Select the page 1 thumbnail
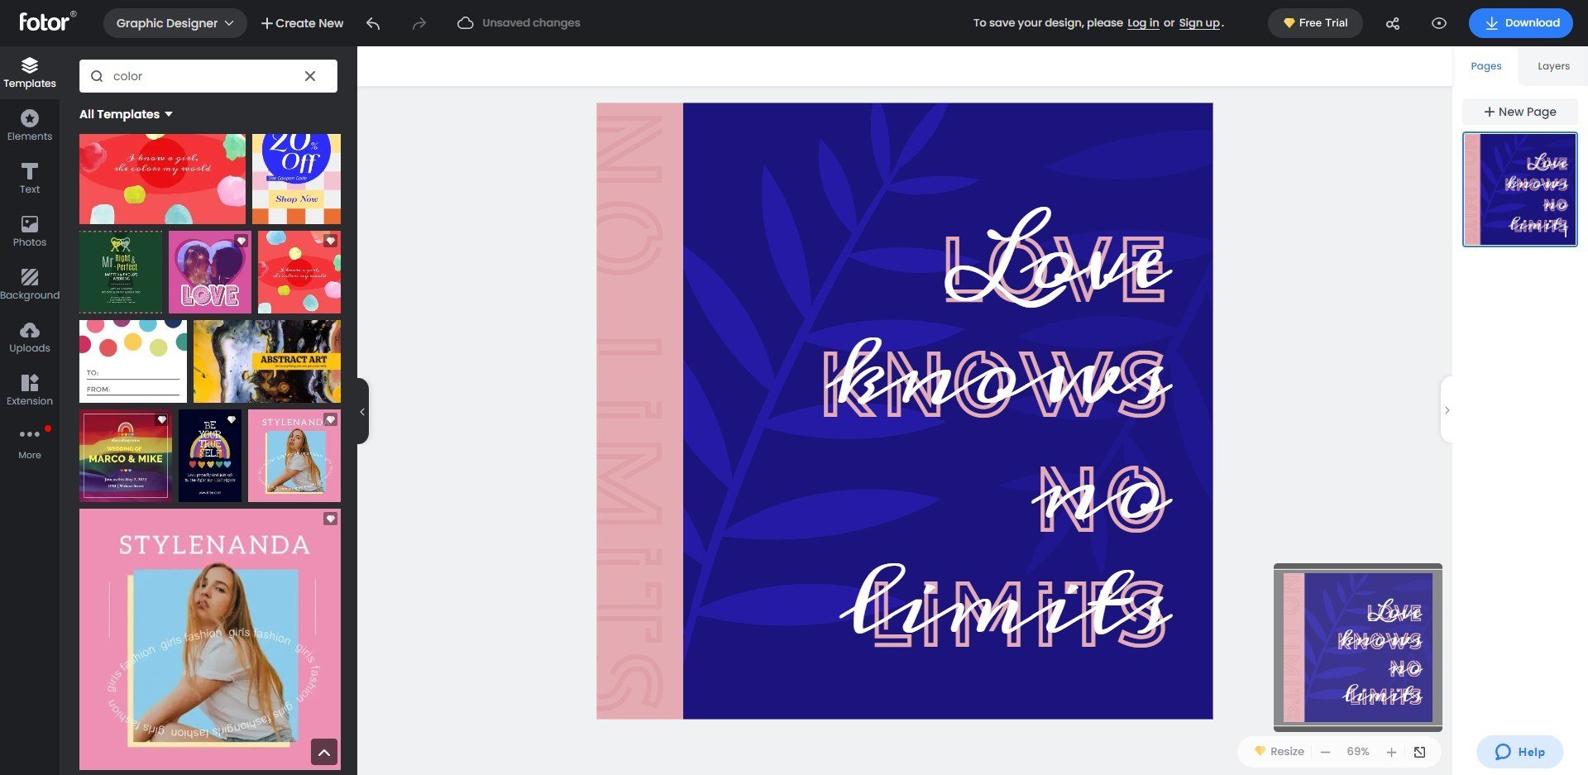Viewport: 1588px width, 775px height. click(x=1519, y=189)
